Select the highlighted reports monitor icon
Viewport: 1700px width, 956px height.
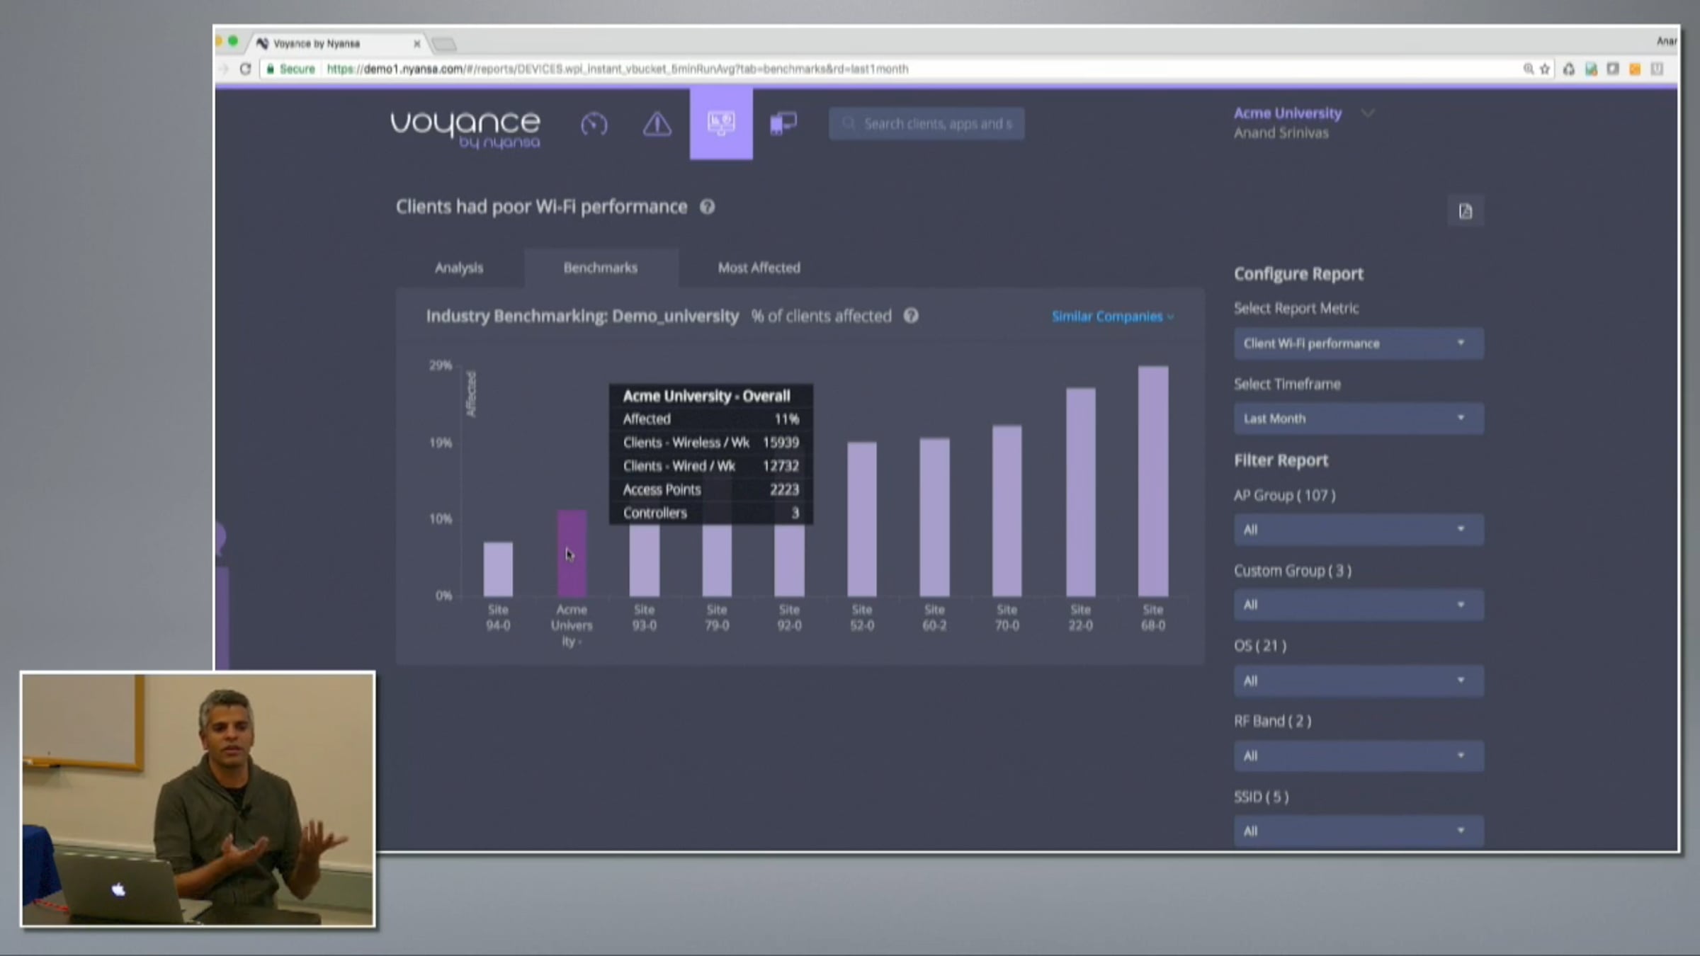click(720, 124)
